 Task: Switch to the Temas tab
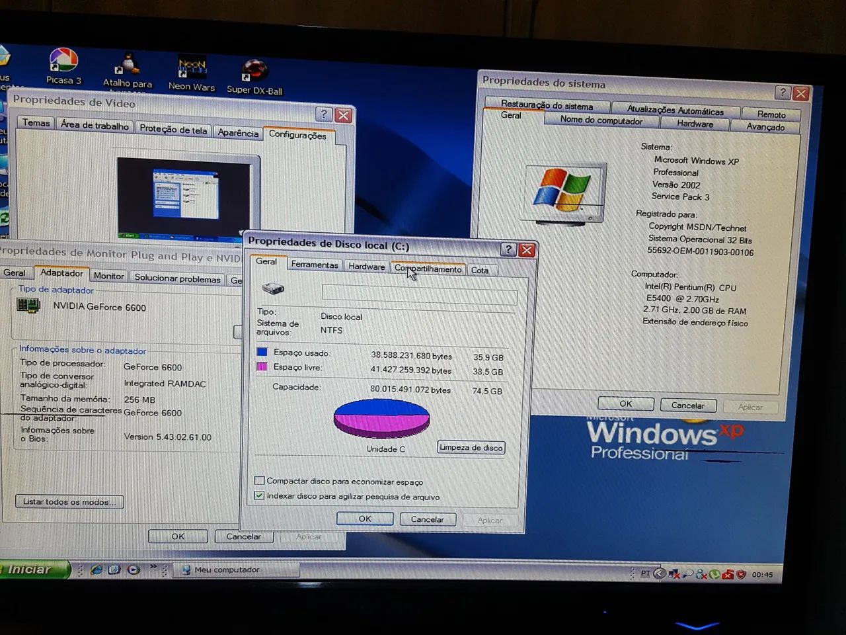coord(36,123)
